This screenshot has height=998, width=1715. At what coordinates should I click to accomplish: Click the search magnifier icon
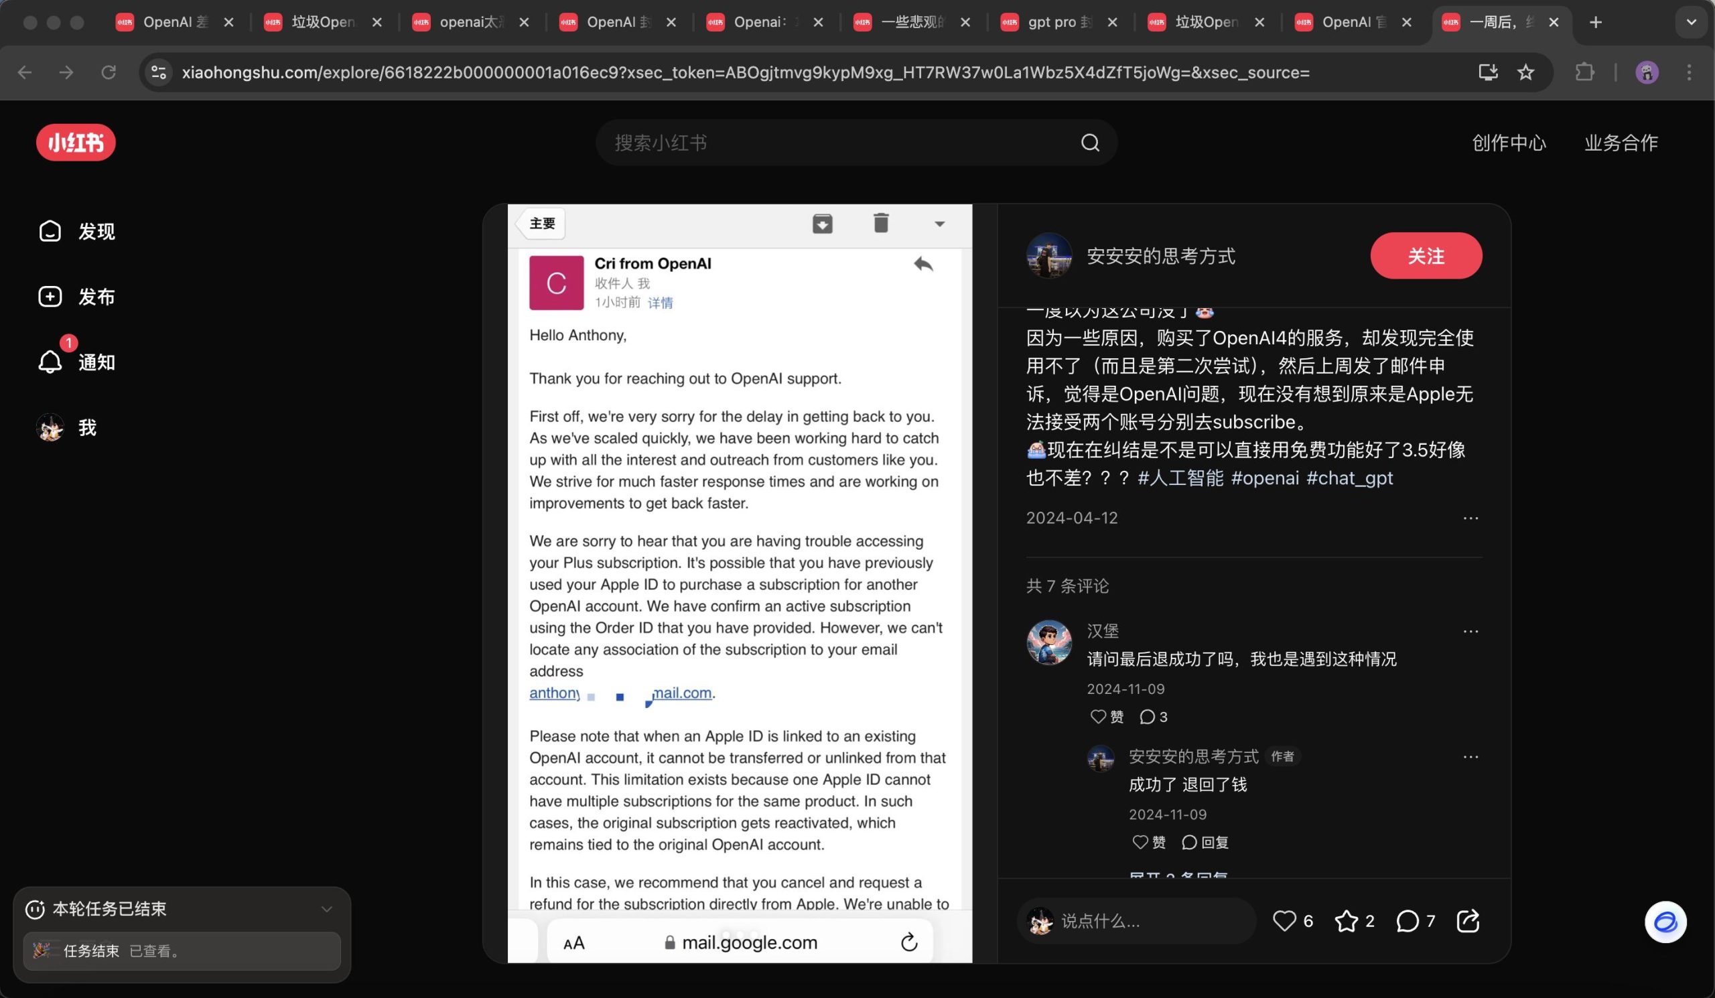[1089, 143]
